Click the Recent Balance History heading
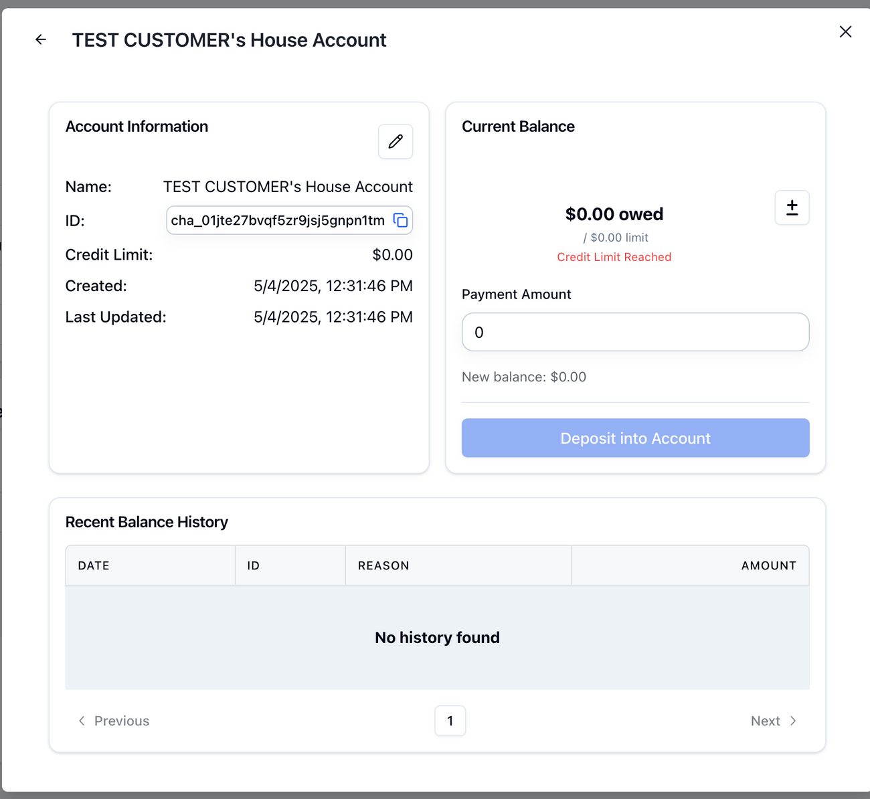This screenshot has height=799, width=870. (147, 522)
